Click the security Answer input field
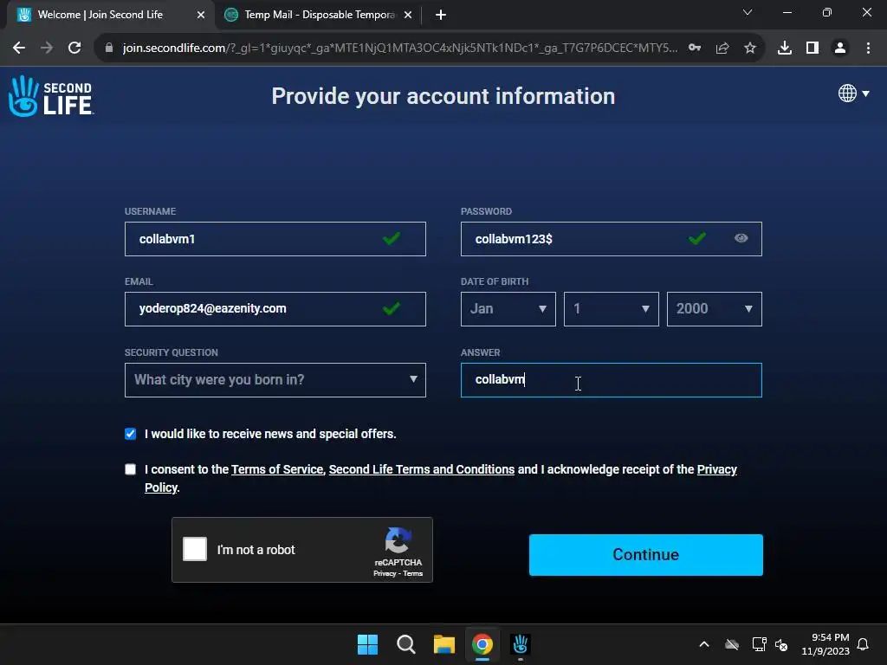The height and width of the screenshot is (665, 887). click(x=611, y=380)
